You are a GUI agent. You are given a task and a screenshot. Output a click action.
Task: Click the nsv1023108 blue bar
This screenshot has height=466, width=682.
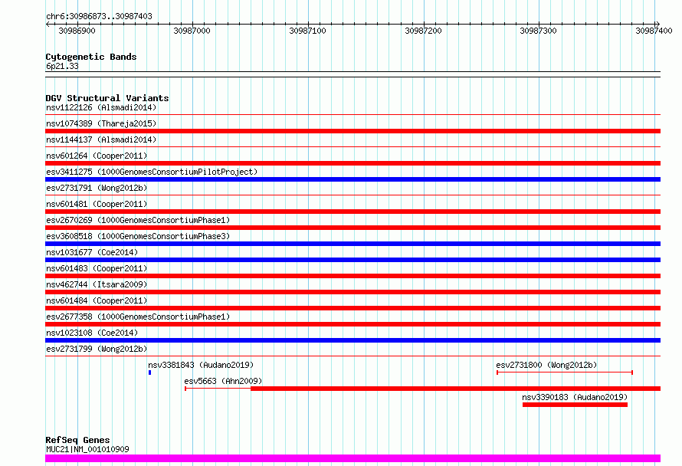click(352, 340)
